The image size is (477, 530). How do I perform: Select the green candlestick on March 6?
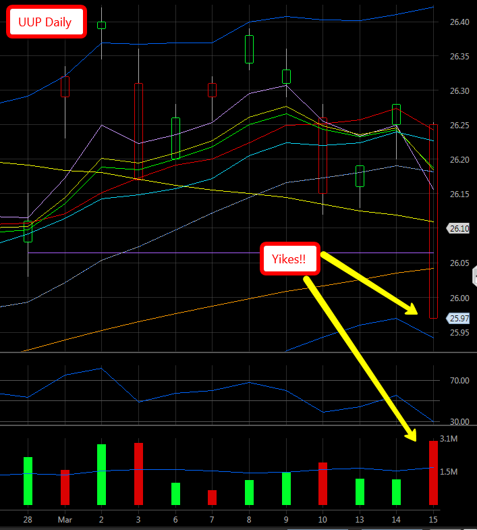(x=175, y=138)
